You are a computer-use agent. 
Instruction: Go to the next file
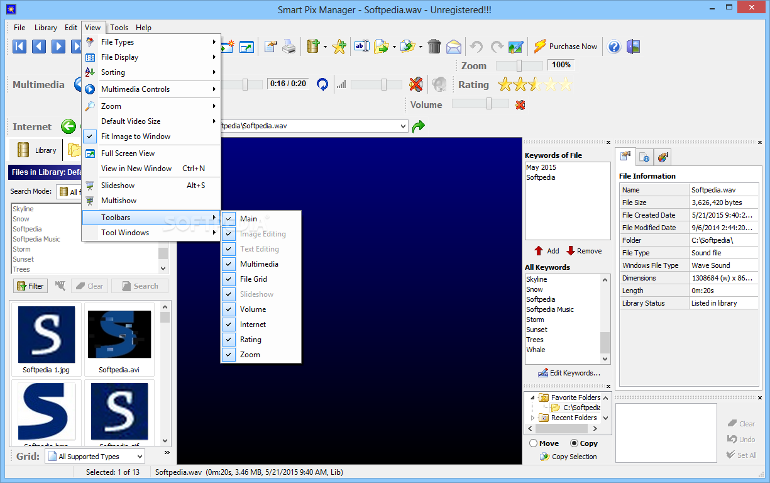(x=58, y=46)
